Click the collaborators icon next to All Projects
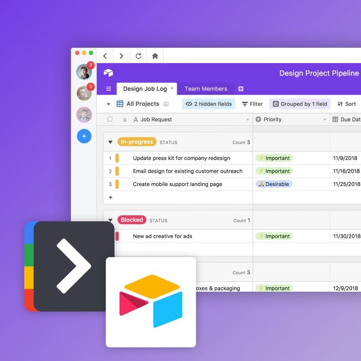Viewport: 361px width, 361px height. click(x=166, y=104)
